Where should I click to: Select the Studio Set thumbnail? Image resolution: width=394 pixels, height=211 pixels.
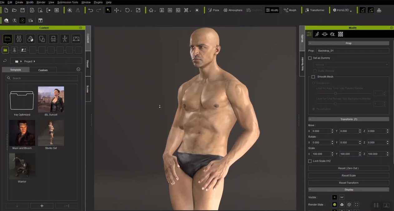pos(51,133)
